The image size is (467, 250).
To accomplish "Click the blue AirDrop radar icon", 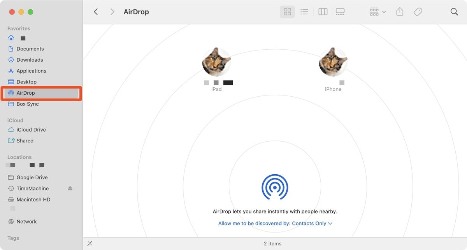I will 275,187.
